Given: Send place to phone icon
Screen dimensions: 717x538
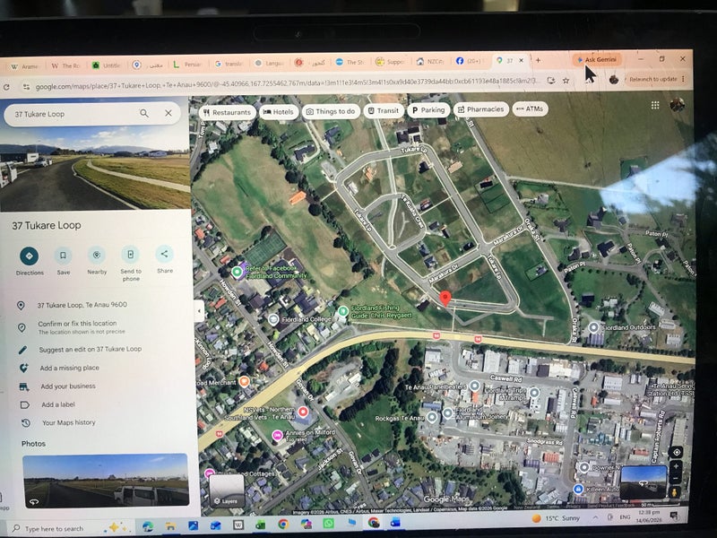Looking at the screenshot, I should [130, 255].
